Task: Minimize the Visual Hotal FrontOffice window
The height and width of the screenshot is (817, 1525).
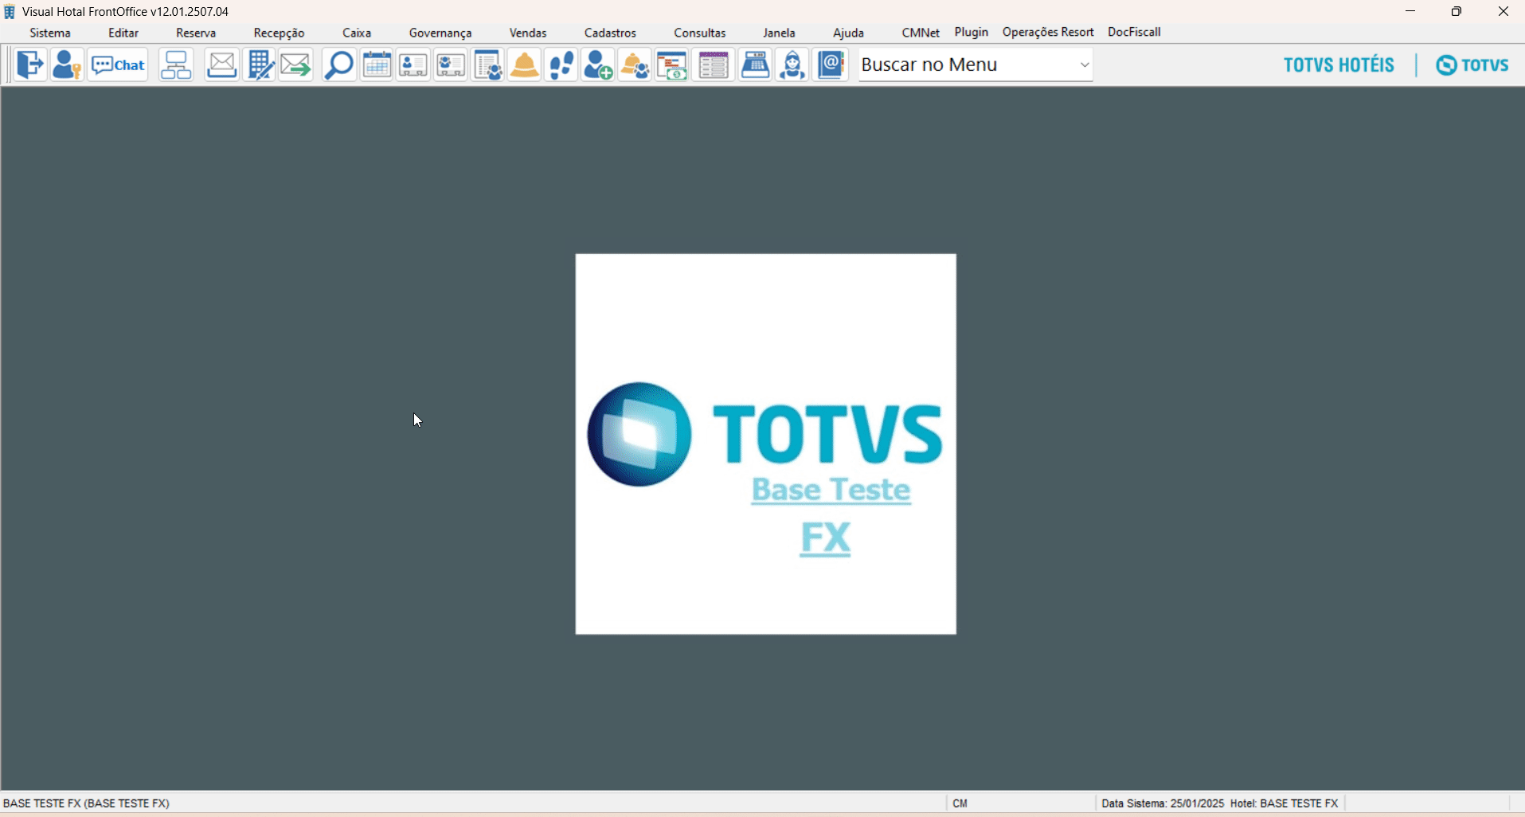Action: click(x=1410, y=11)
